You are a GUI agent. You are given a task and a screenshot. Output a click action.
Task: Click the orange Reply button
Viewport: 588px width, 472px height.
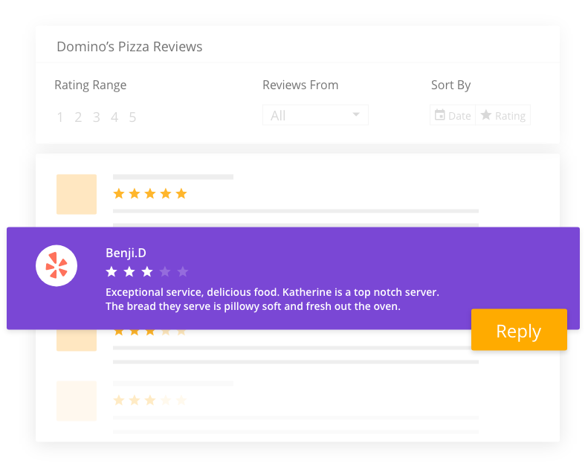519,329
